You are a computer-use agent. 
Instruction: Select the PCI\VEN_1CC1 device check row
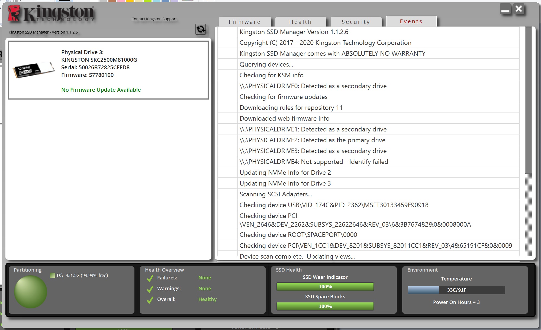click(x=369, y=245)
